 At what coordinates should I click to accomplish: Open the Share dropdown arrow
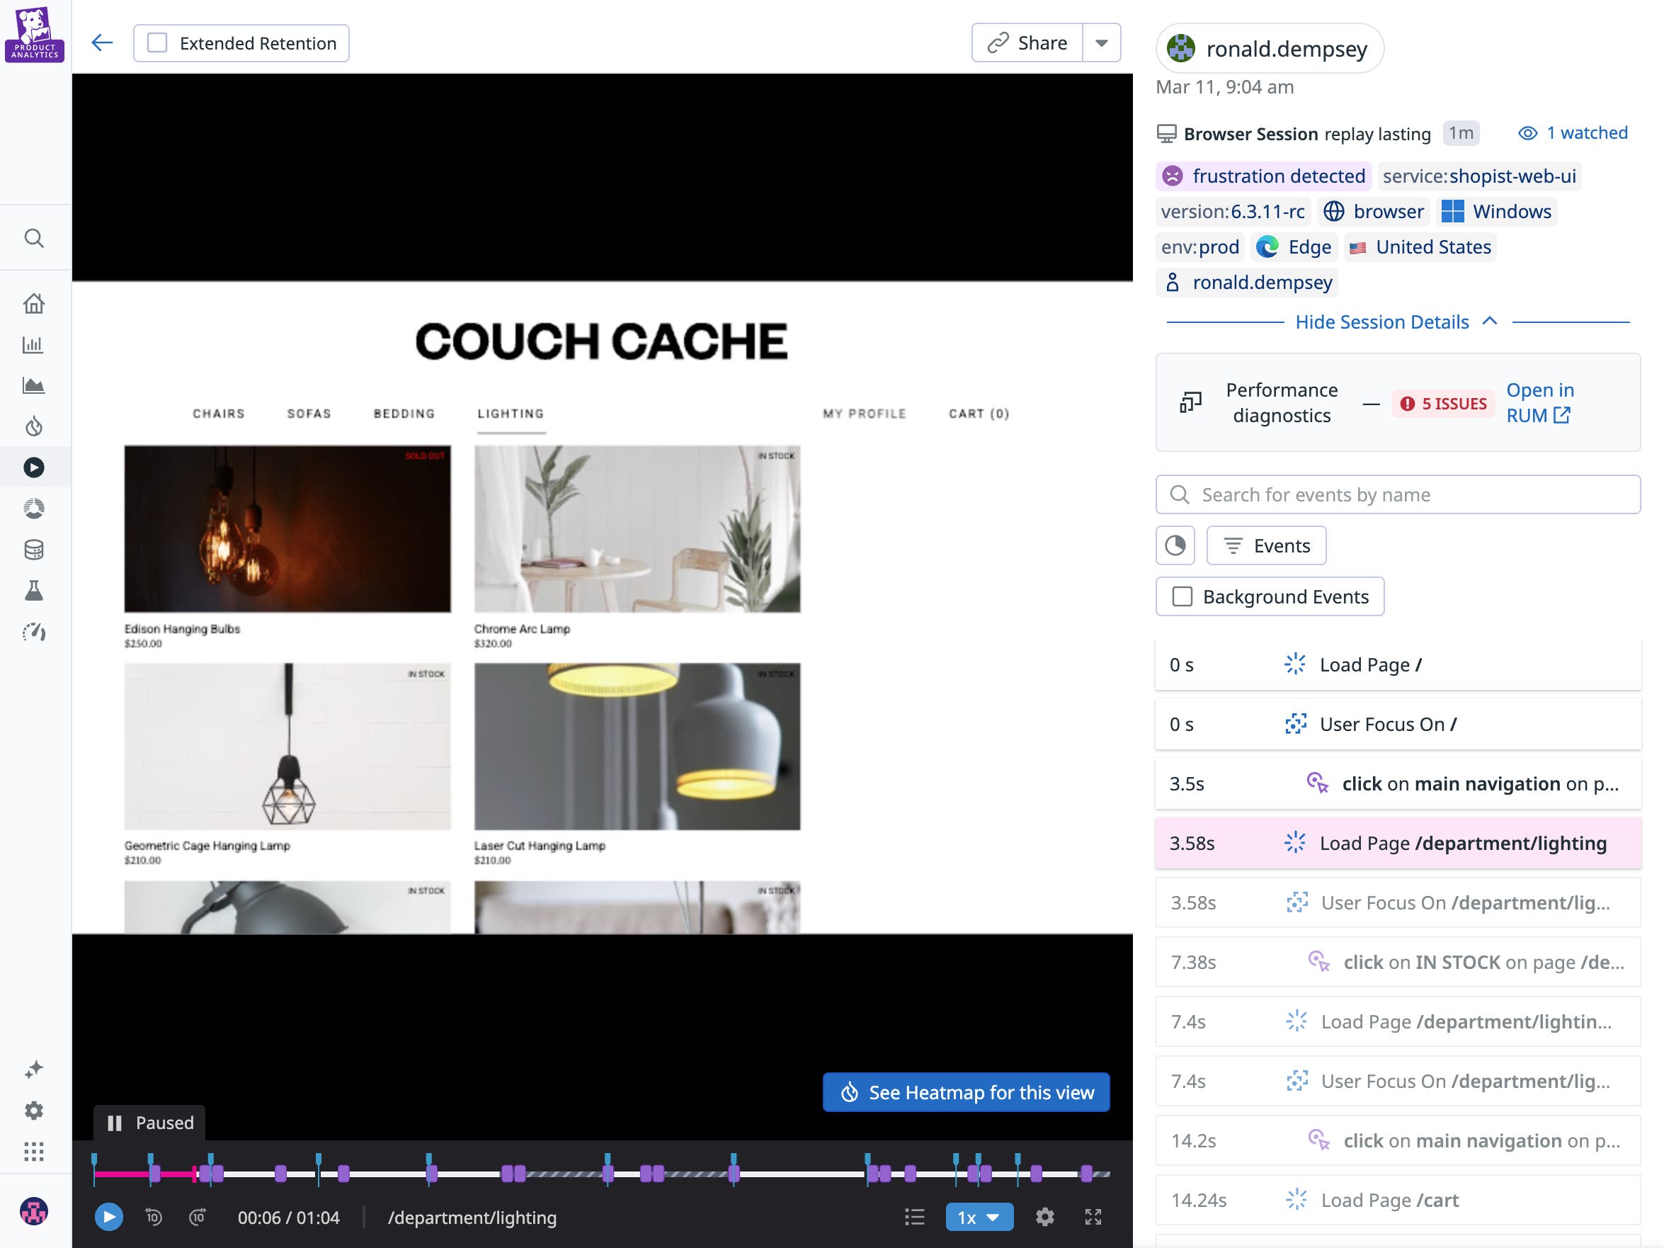[1100, 43]
